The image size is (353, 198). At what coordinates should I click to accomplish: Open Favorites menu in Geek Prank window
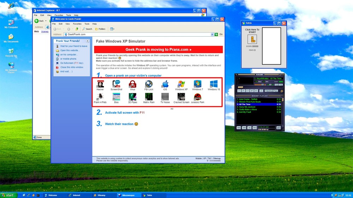coord(77,24)
